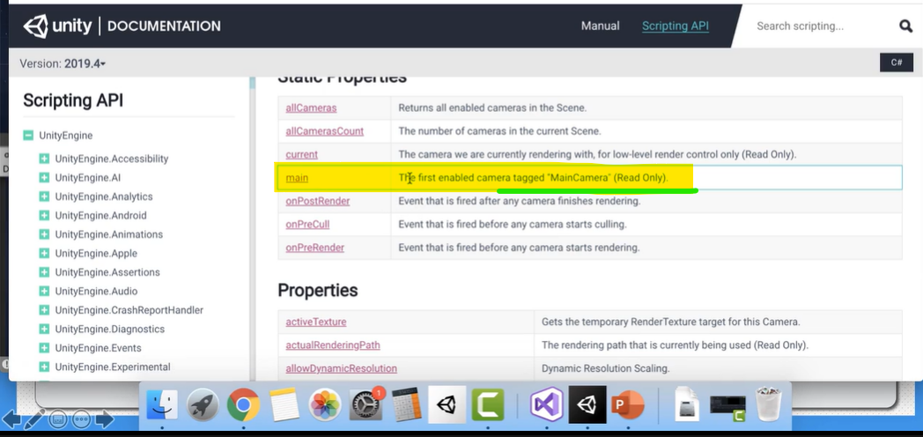Open the main property link
The width and height of the screenshot is (923, 437).
click(297, 178)
